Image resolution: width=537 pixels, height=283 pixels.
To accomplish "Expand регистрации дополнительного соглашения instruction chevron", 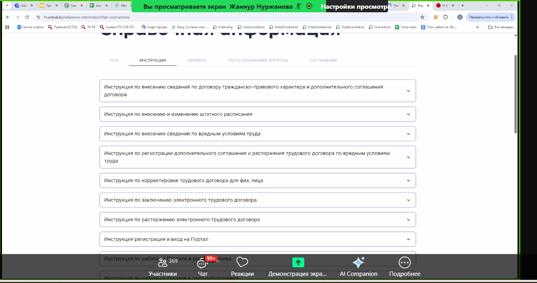I will [x=408, y=157].
